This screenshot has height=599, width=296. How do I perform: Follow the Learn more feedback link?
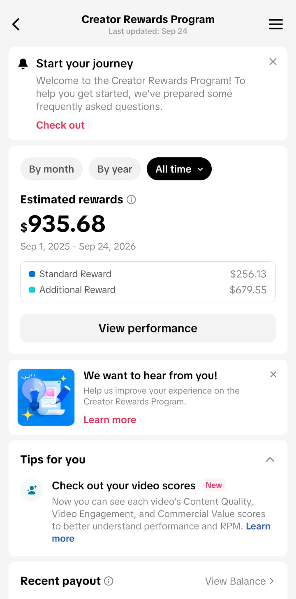[x=110, y=420]
